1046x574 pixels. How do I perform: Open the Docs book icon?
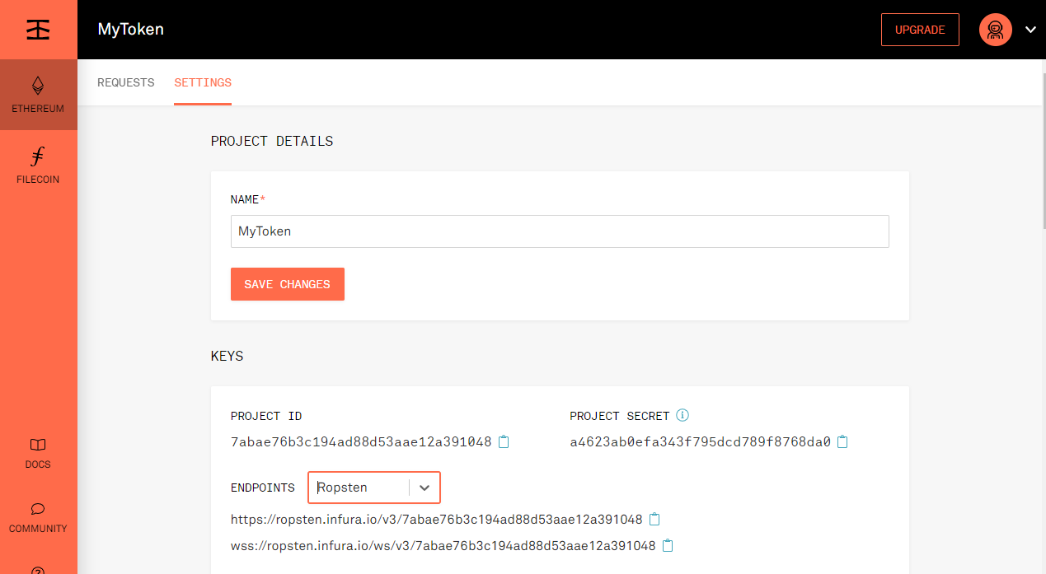(x=38, y=446)
